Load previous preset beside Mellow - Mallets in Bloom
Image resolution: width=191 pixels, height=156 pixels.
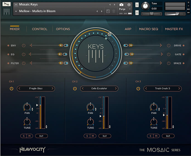tap(97, 11)
